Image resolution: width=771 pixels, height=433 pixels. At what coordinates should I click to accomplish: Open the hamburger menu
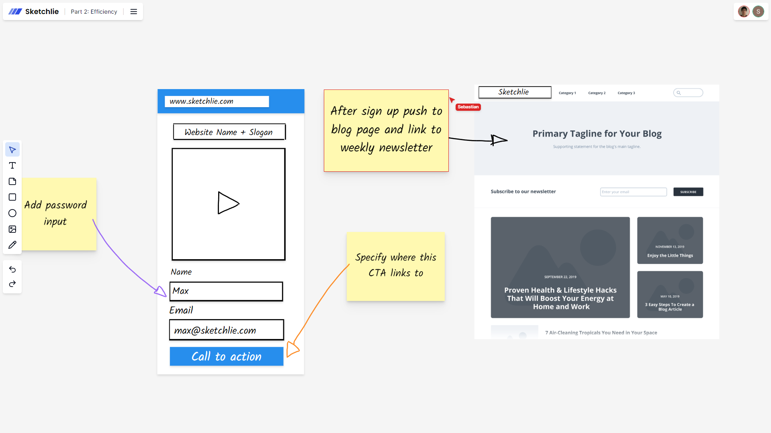point(134,12)
